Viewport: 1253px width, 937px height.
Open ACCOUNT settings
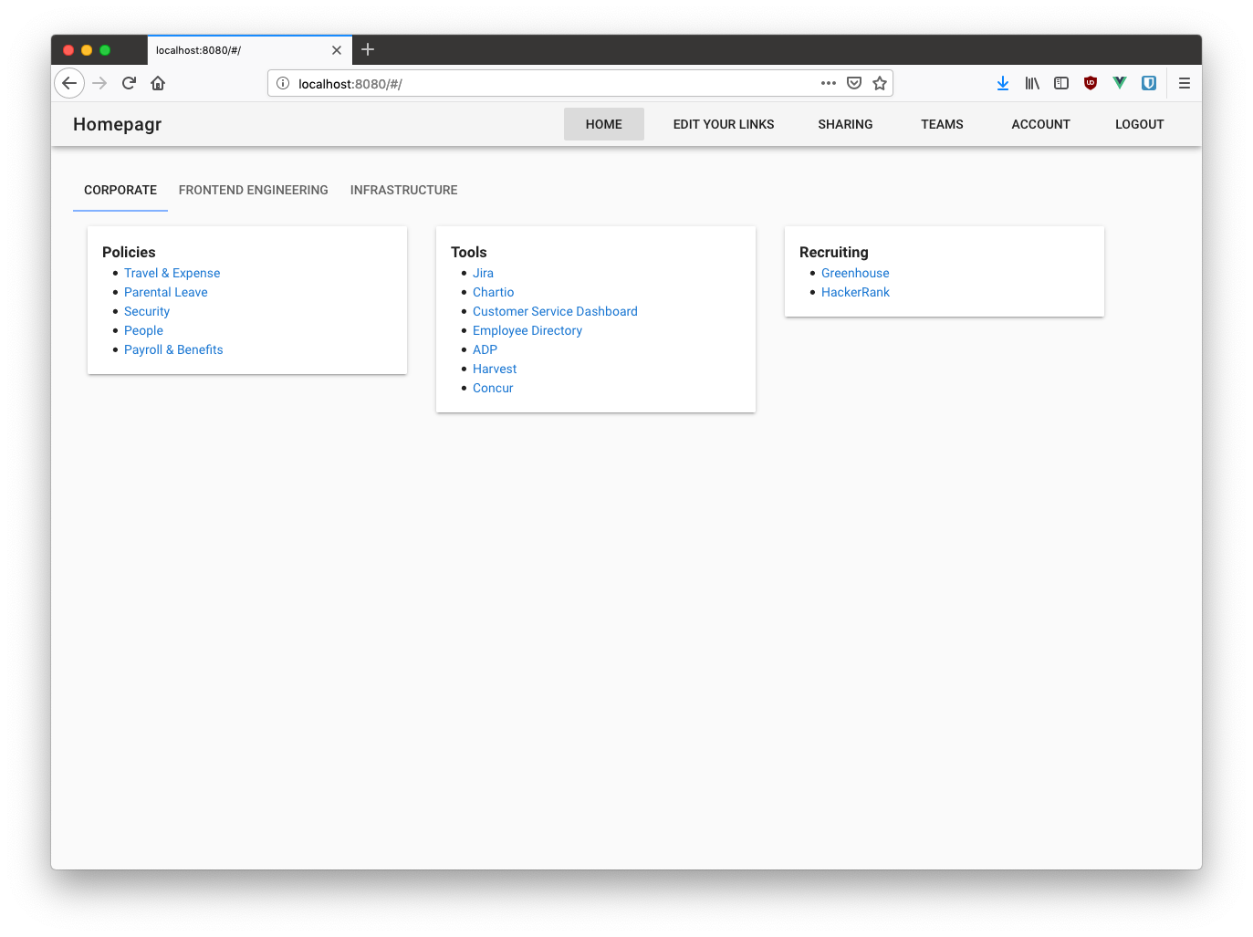coord(1040,124)
